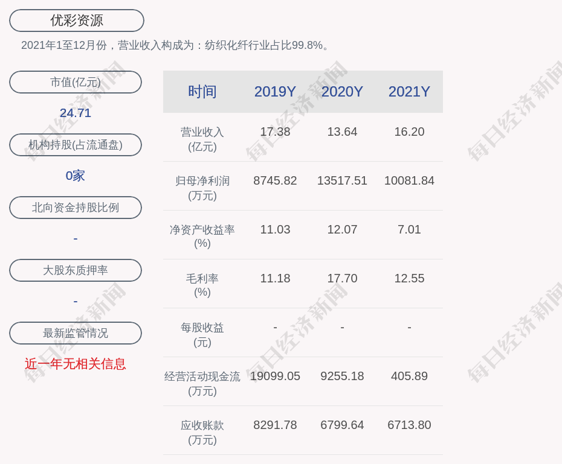This screenshot has width=562, height=464.
Task: Click ROE value 7.01
Action: (409, 229)
